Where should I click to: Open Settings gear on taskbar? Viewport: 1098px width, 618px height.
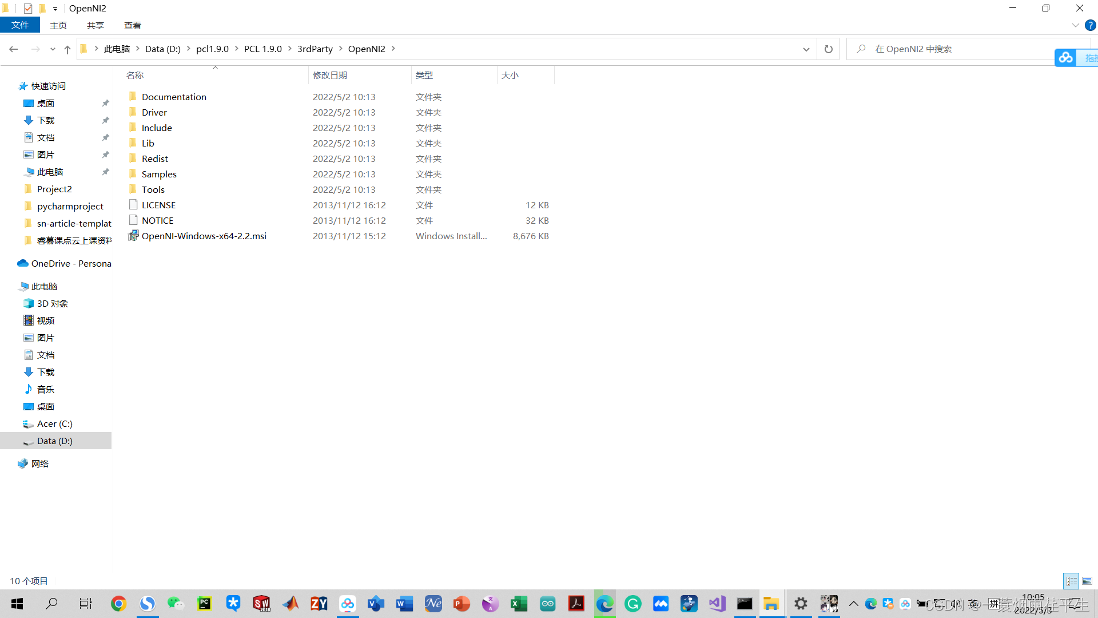pos(801,604)
